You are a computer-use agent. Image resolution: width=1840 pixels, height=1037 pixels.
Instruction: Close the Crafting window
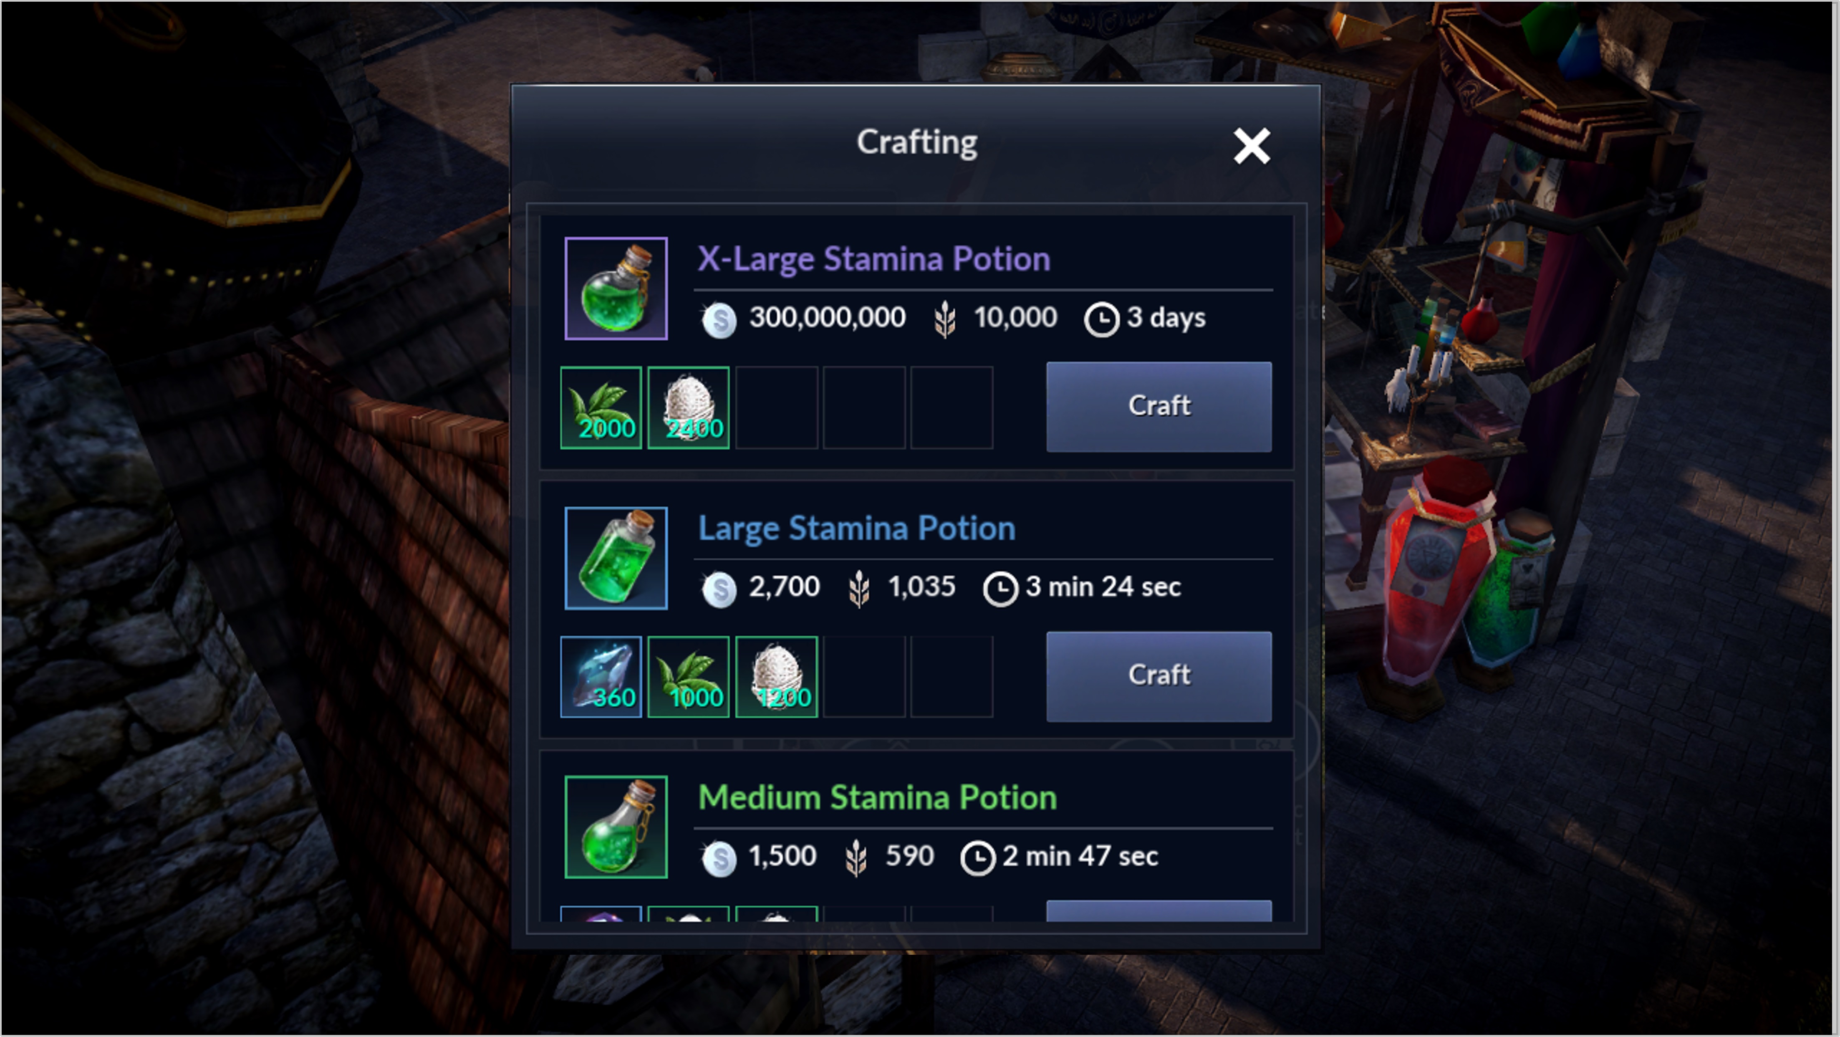pyautogui.click(x=1252, y=146)
